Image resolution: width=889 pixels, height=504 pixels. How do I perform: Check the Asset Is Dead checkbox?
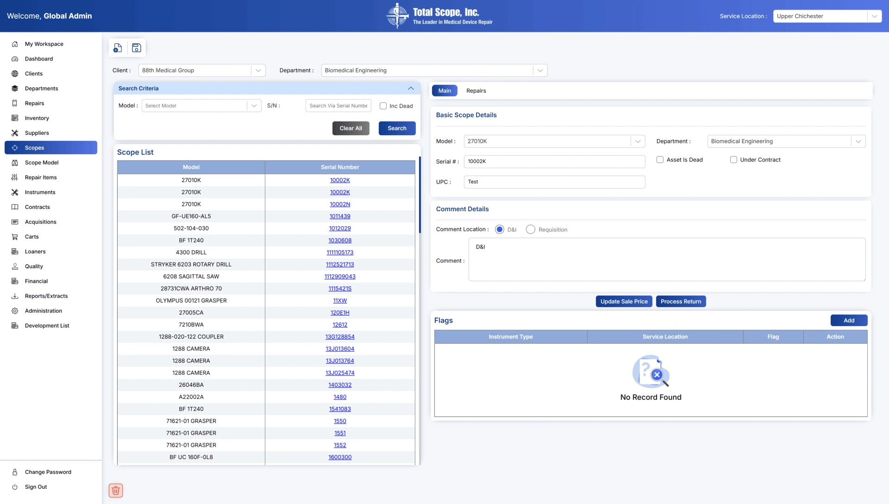660,160
